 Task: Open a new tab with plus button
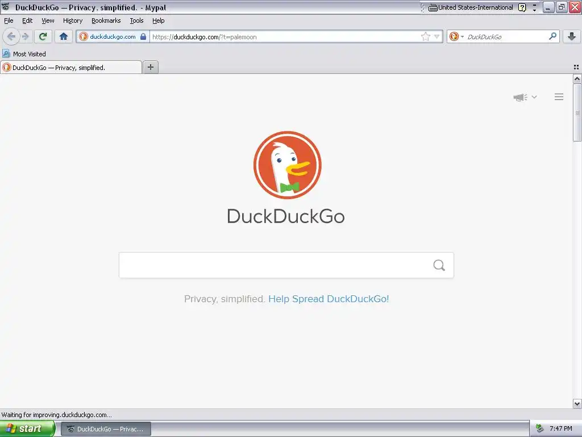coord(150,67)
